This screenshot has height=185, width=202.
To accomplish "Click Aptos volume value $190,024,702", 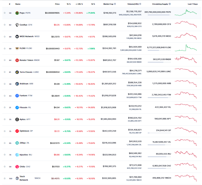I will 135,118.
